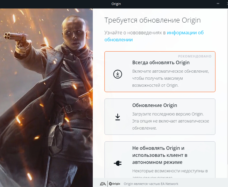Click the plug icon for offline mode
The width and height of the screenshot is (228, 187).
click(118, 163)
